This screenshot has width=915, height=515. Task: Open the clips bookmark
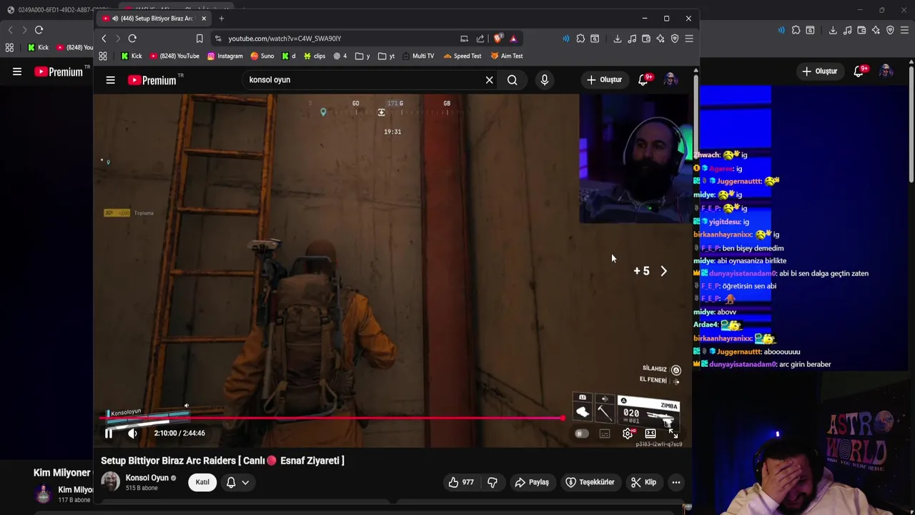point(315,56)
